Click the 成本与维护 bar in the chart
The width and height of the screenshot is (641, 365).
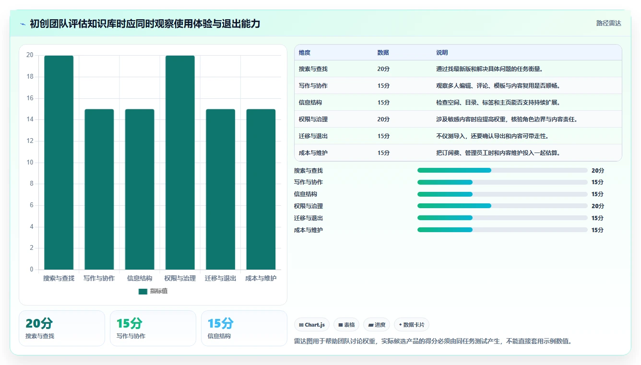pos(261,189)
